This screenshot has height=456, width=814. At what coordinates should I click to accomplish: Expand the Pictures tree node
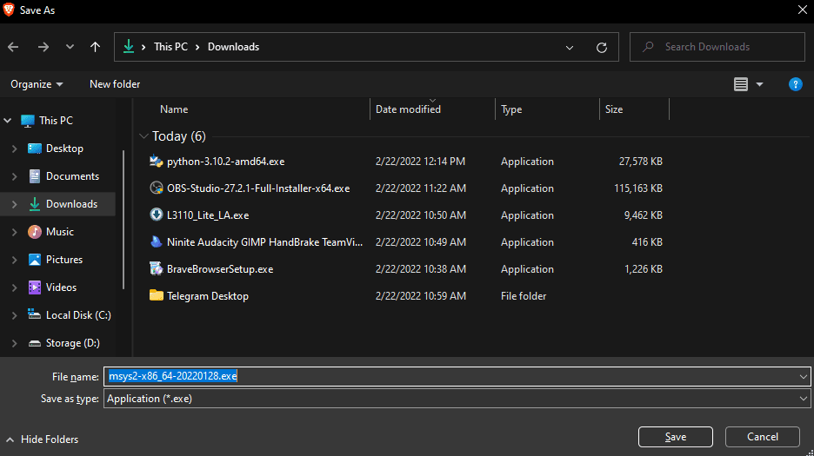tap(15, 260)
